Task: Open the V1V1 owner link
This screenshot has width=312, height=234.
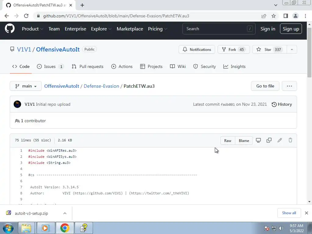Action: pyautogui.click(x=24, y=49)
